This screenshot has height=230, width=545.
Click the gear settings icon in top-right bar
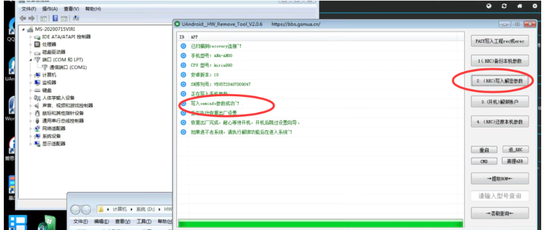coord(535,6)
